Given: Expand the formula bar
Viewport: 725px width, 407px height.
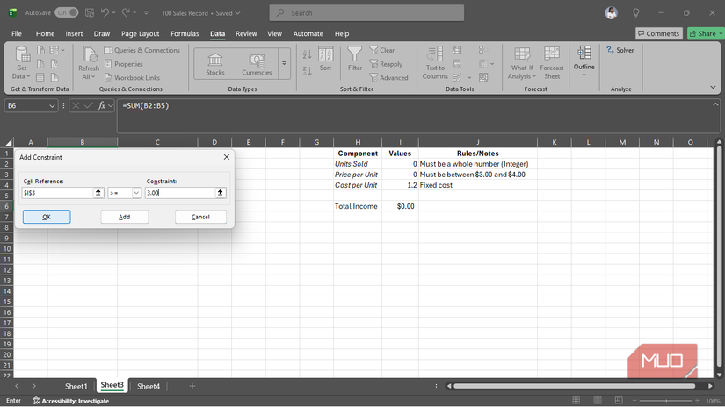Looking at the screenshot, I should pyautogui.click(x=715, y=104).
